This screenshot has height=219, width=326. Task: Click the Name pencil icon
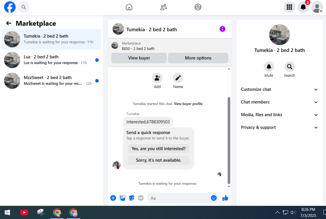[x=178, y=78]
